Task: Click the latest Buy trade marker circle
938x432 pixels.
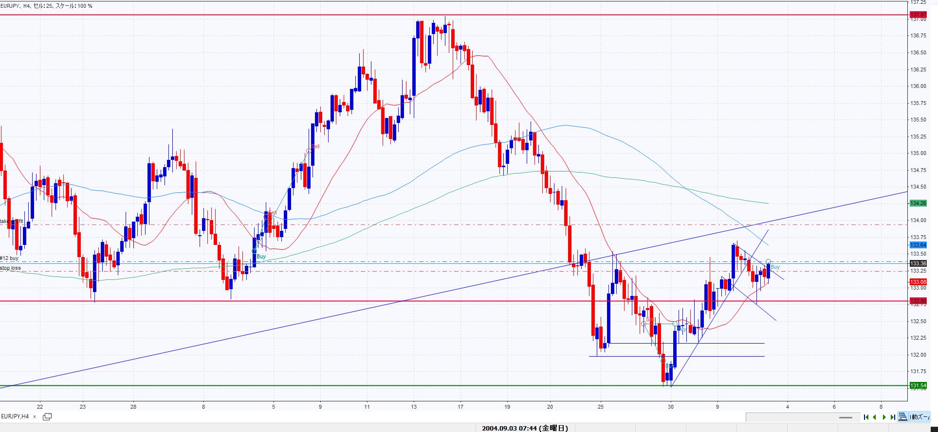Action: (x=768, y=262)
